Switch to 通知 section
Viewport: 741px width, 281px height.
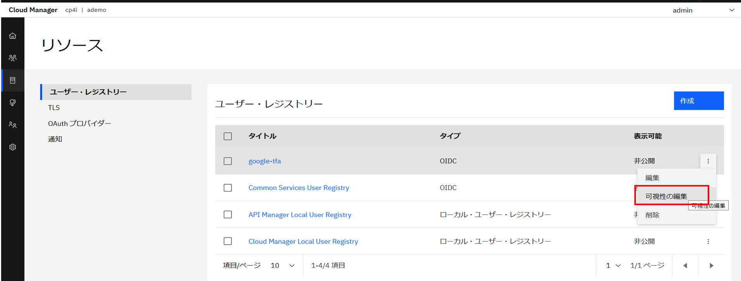click(x=55, y=139)
